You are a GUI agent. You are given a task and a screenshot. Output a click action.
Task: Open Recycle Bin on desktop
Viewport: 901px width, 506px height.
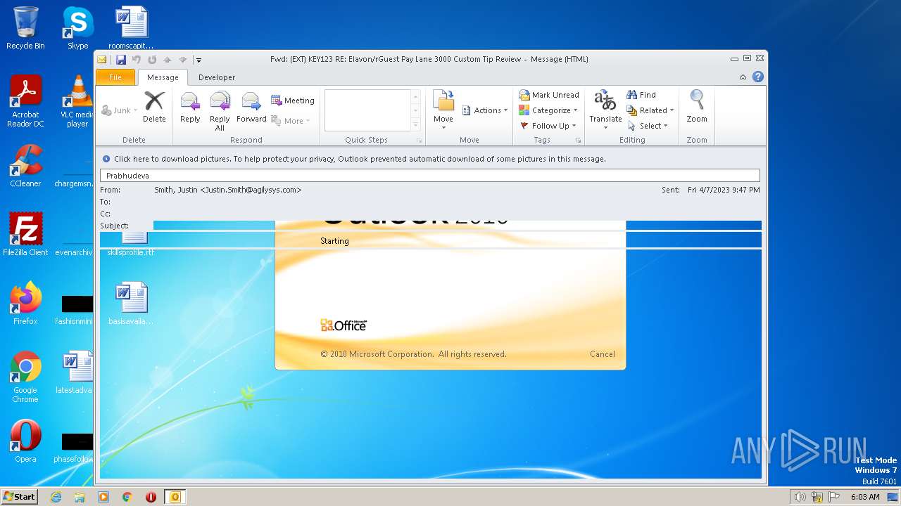(25, 28)
